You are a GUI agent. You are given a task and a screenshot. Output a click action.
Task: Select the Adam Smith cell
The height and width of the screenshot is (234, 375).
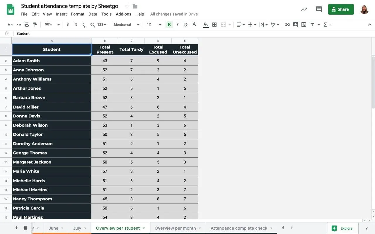coord(52,61)
